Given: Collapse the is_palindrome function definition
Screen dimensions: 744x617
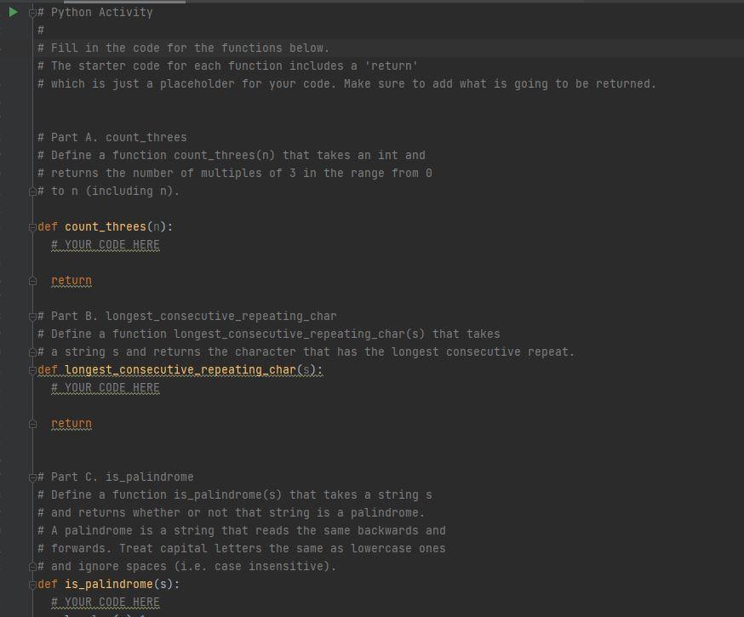Looking at the screenshot, I should pos(31,584).
